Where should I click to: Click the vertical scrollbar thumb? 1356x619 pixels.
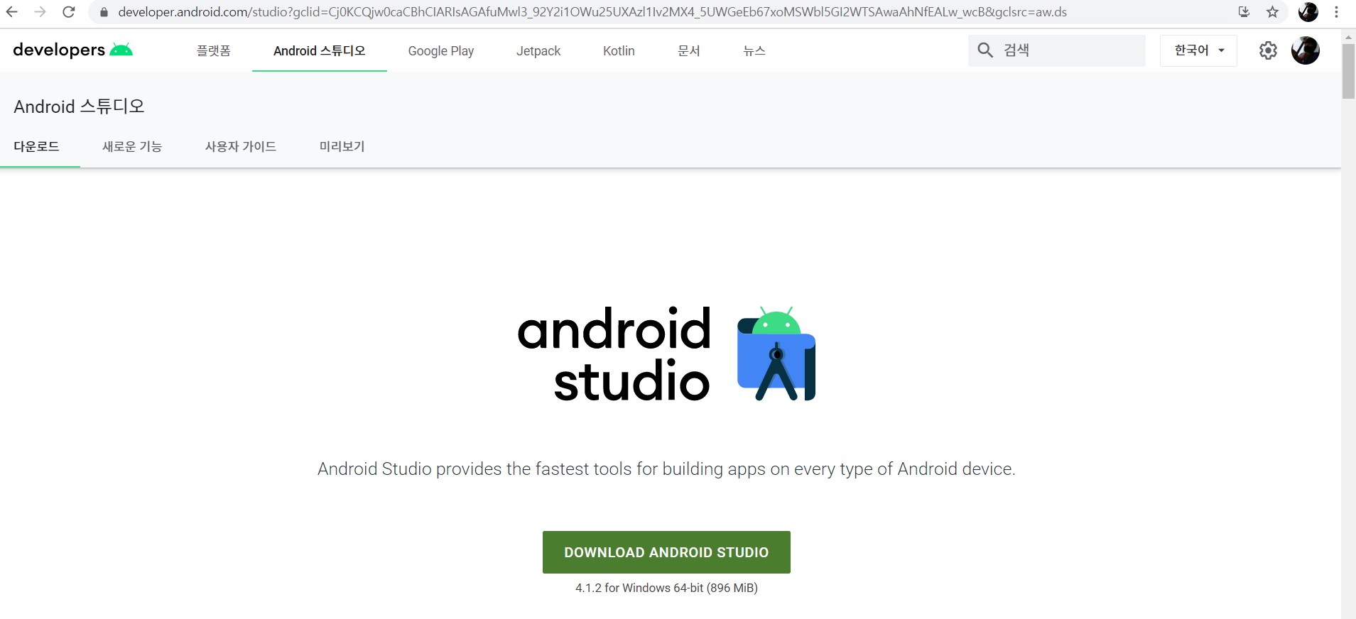click(x=1348, y=71)
